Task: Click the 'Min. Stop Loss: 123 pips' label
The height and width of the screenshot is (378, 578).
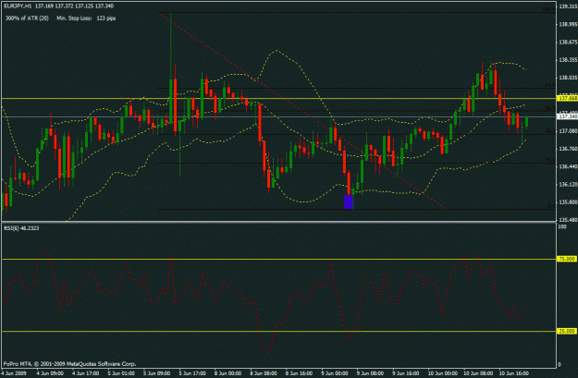Action: 86,18
